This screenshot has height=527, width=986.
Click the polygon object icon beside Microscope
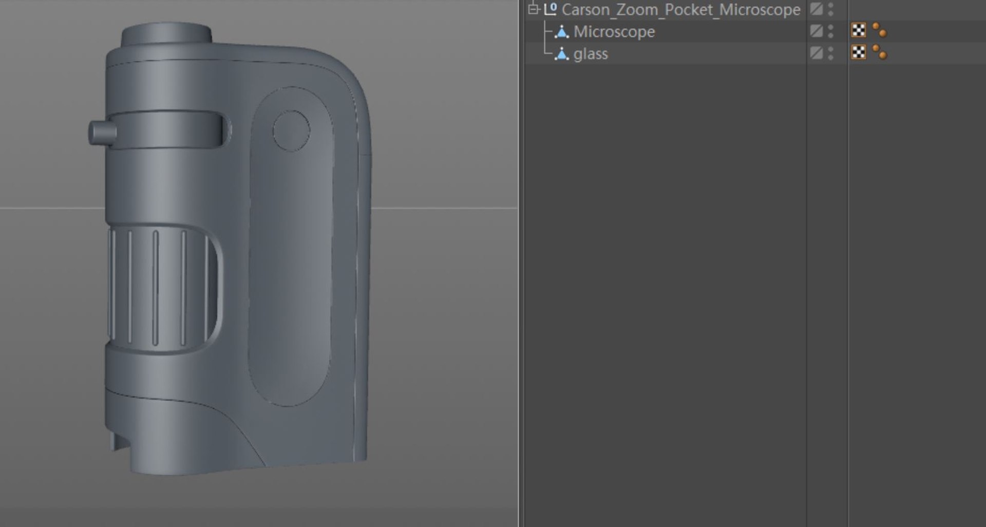pos(562,32)
